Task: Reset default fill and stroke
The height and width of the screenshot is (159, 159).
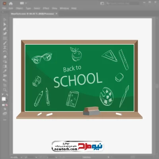Action: [3, 95]
